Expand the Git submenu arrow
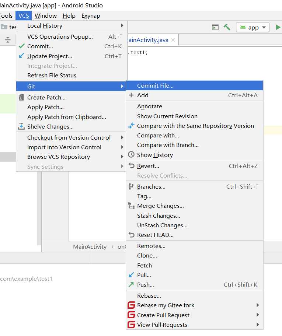Viewport: 282px width, 336px height. 122,86
